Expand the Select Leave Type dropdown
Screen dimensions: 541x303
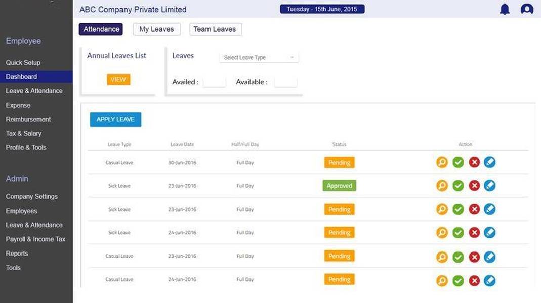point(259,58)
